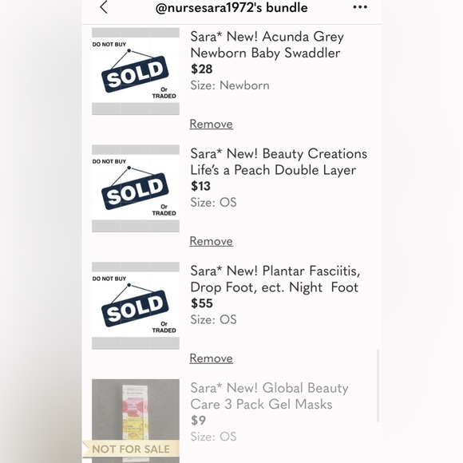The image size is (463, 463).
Task: Open the three-dot more options menu
Action: point(360,7)
